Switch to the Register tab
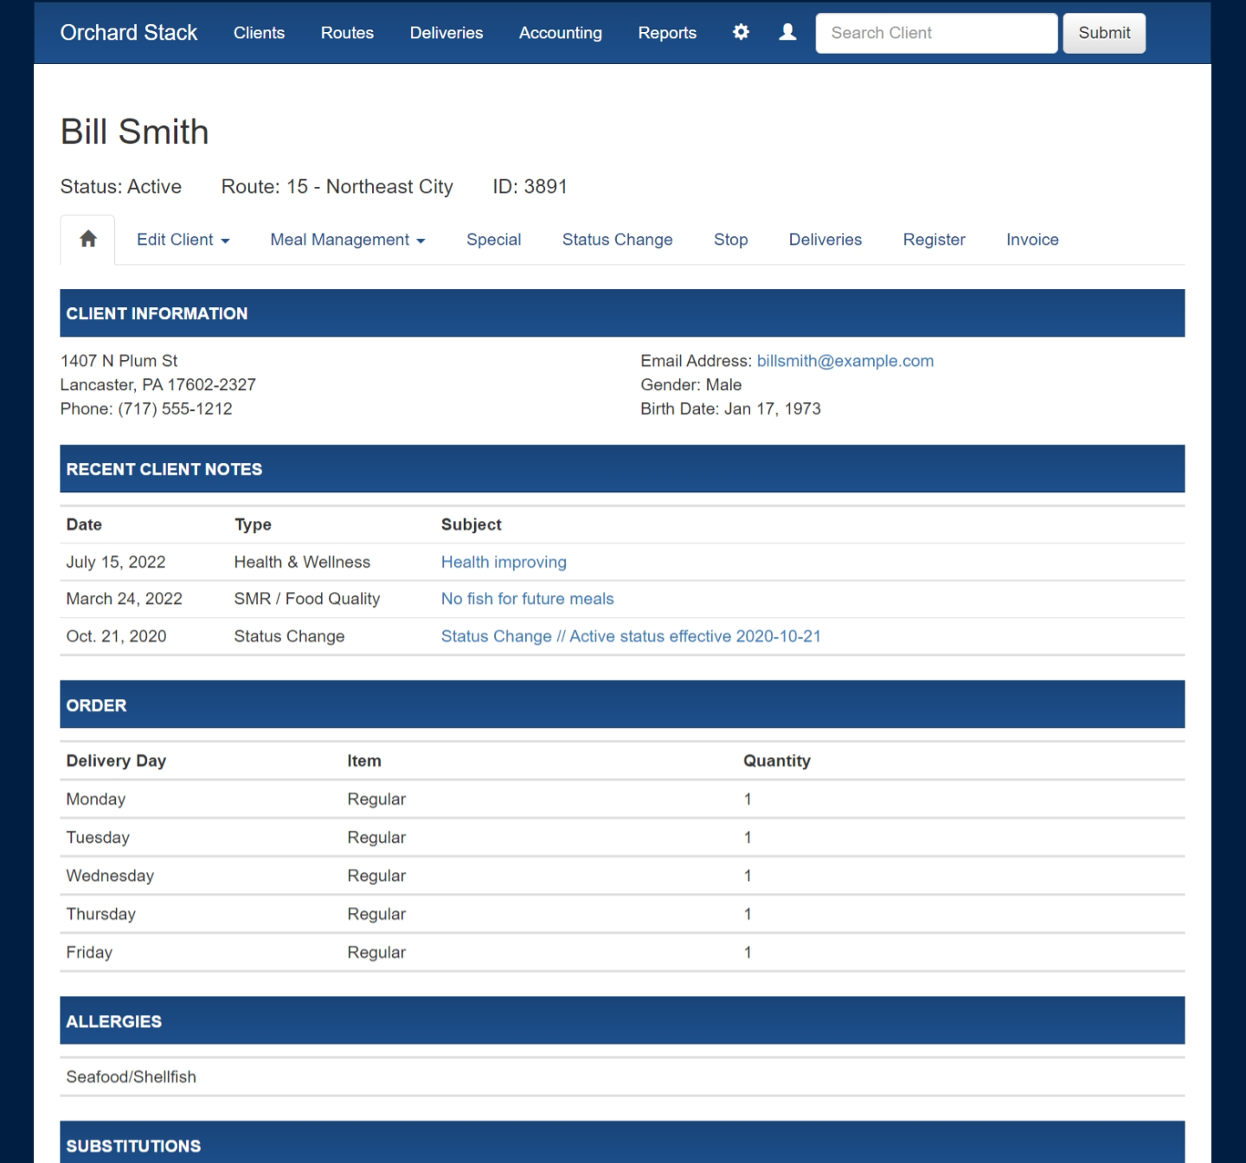This screenshot has width=1246, height=1163. (x=934, y=240)
